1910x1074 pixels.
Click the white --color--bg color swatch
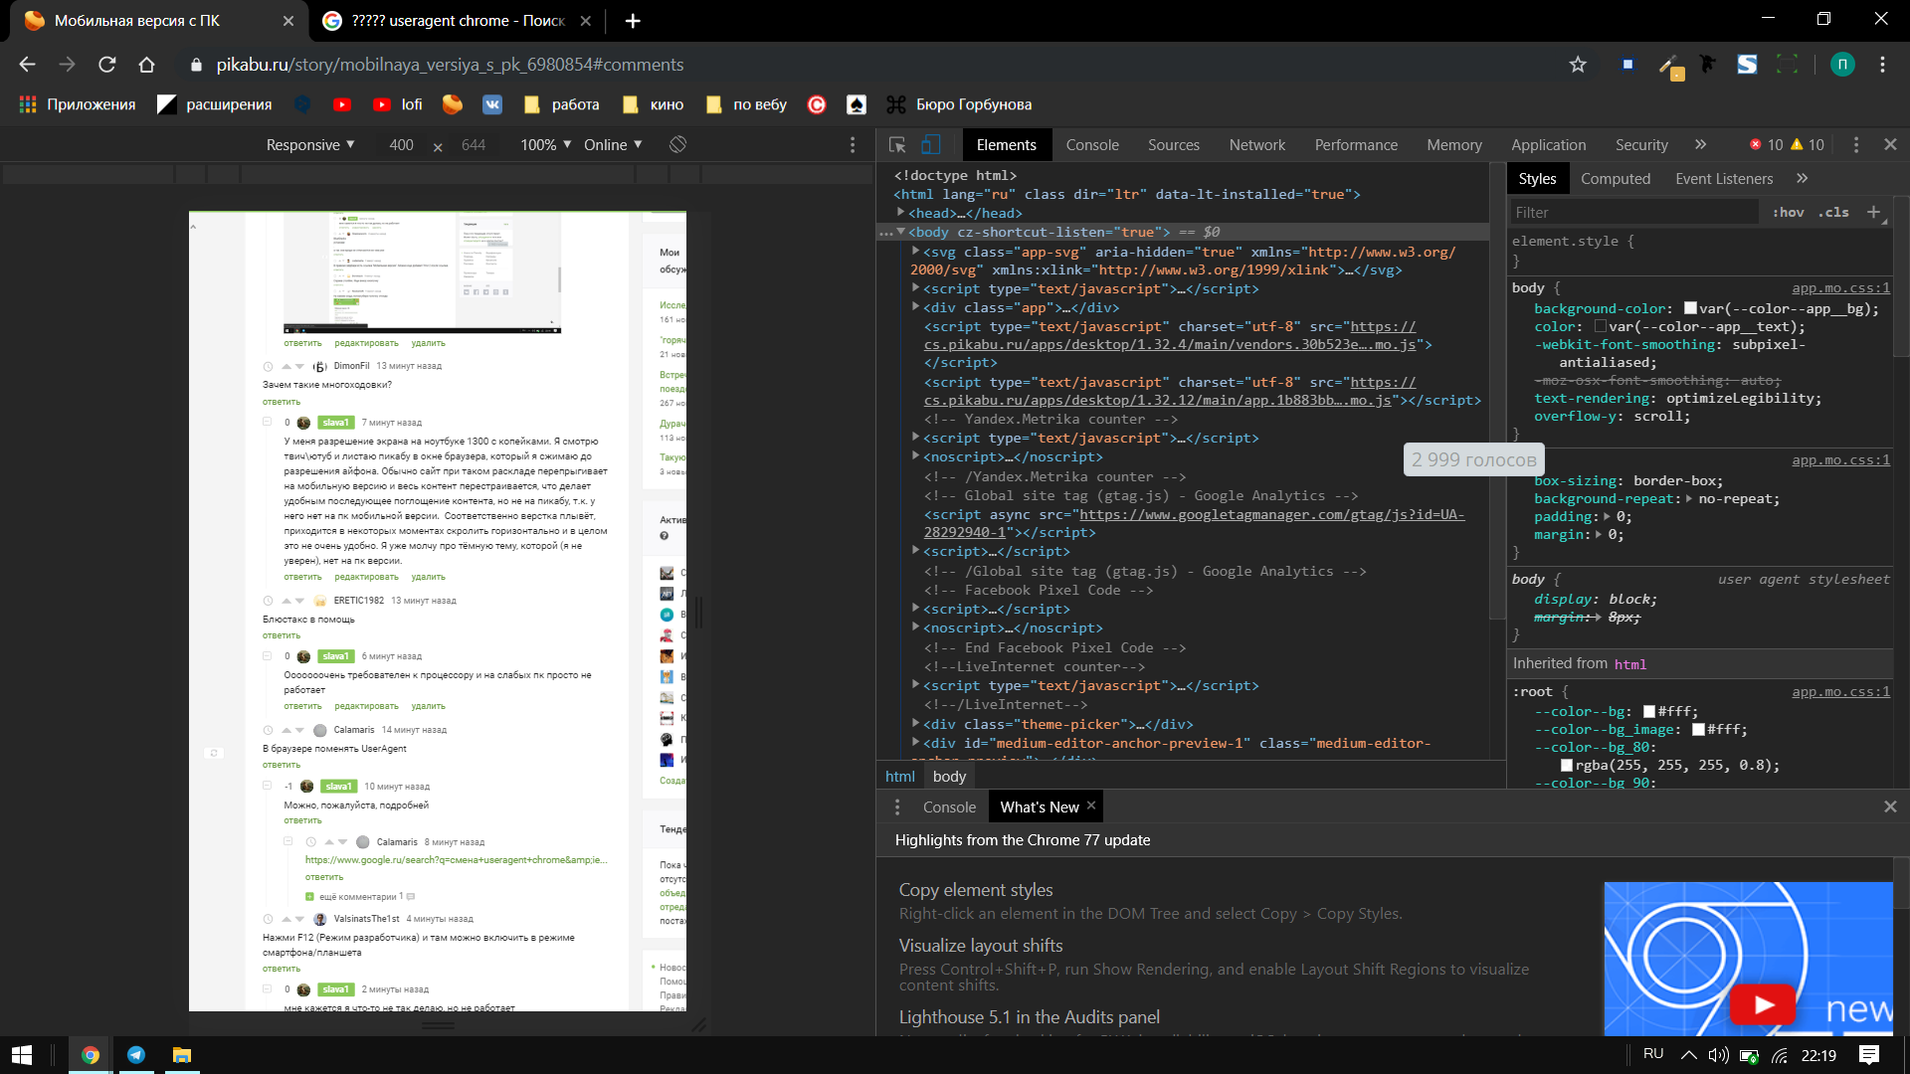click(x=1649, y=712)
